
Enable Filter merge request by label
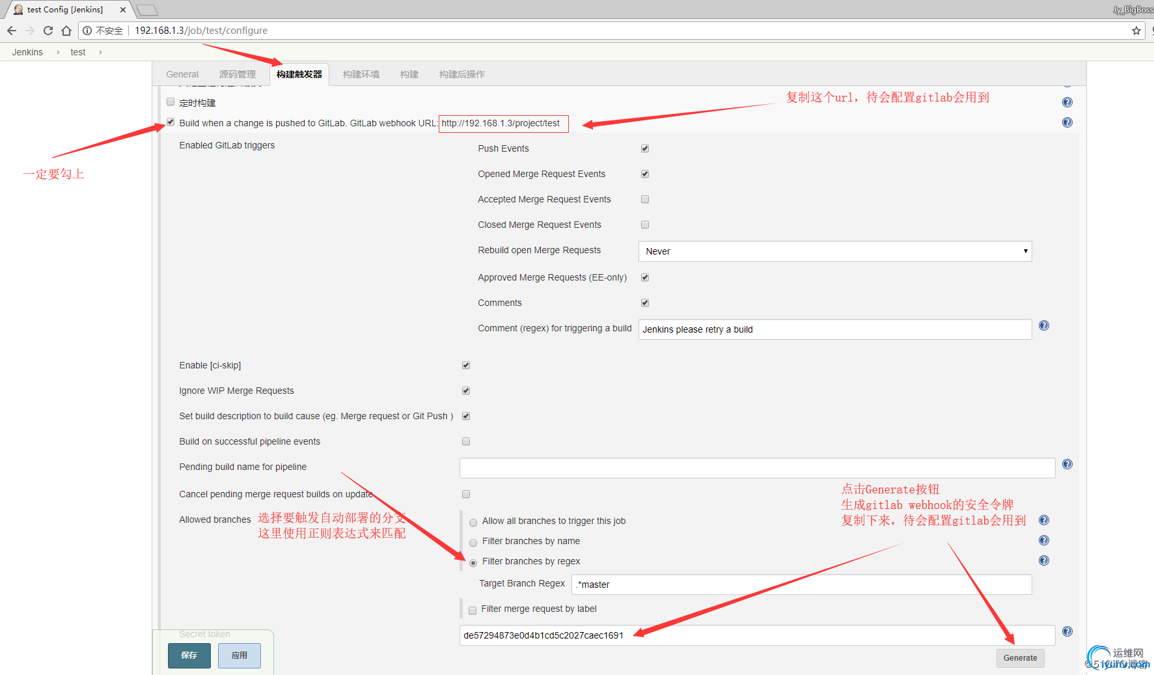[473, 610]
